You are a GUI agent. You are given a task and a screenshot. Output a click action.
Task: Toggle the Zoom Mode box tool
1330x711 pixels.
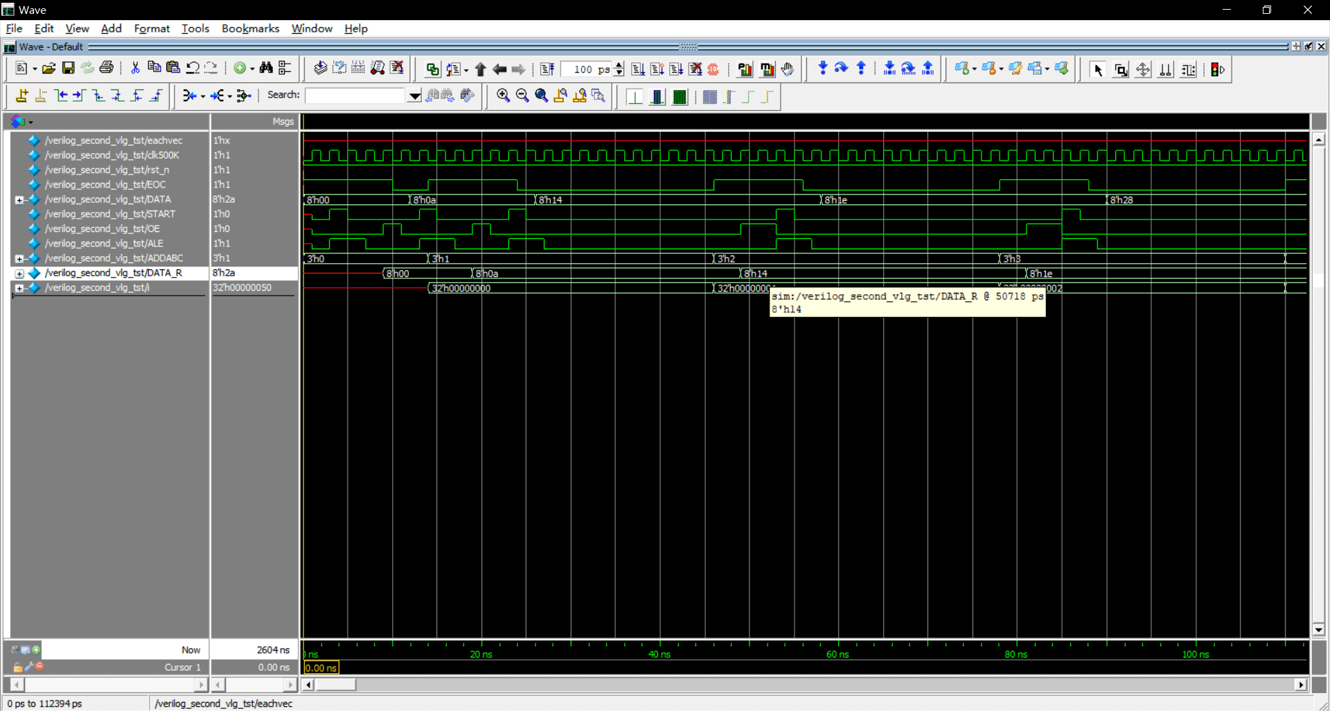tap(1121, 70)
